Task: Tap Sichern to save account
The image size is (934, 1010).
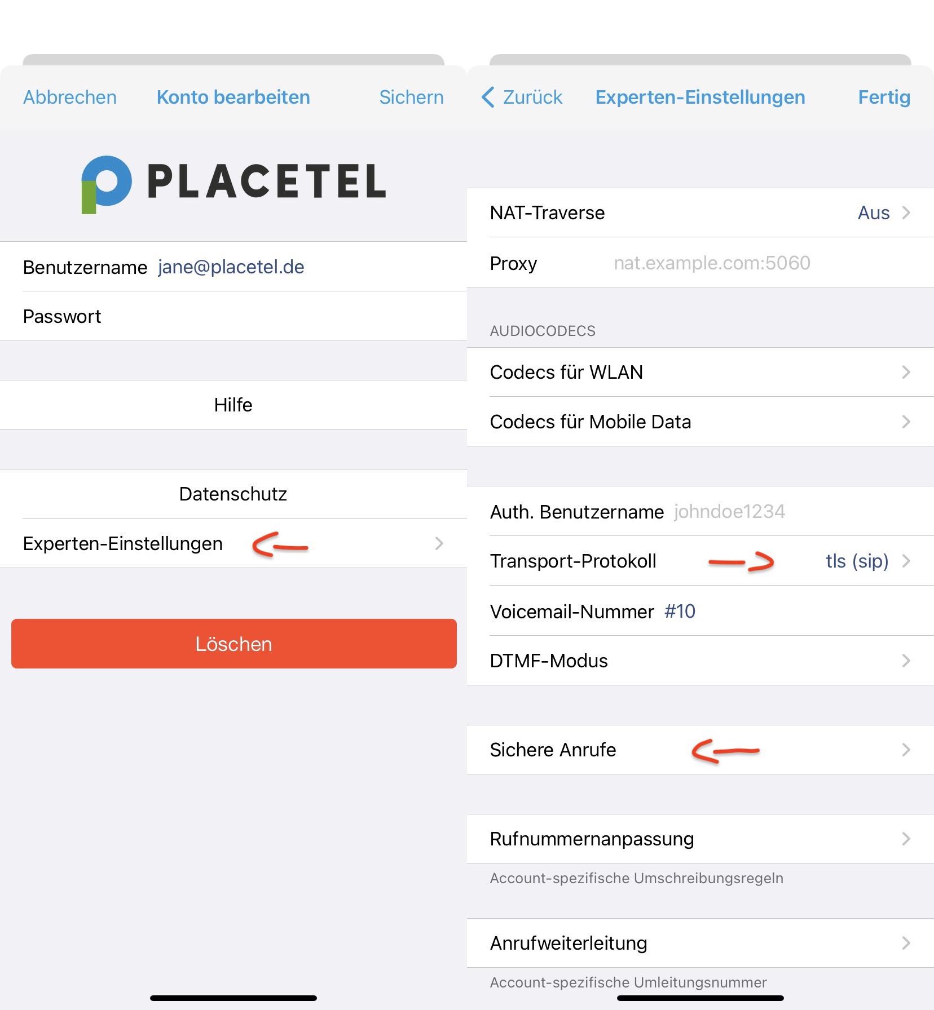Action: click(411, 97)
